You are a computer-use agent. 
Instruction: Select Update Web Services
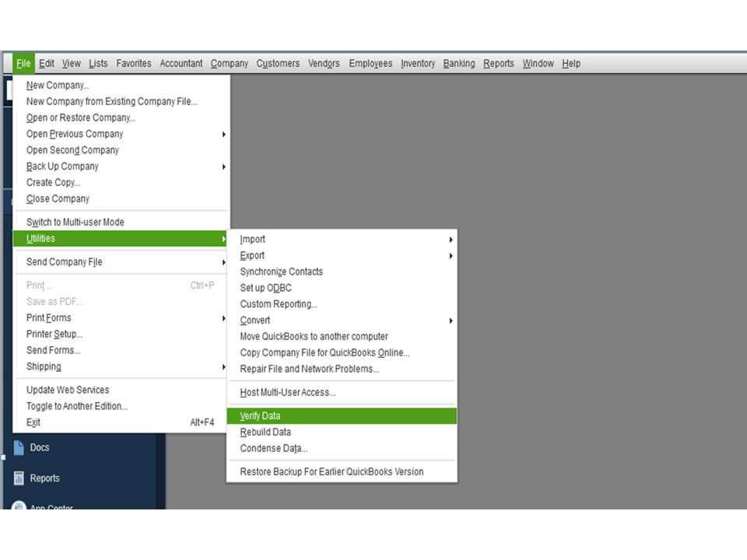121,390
